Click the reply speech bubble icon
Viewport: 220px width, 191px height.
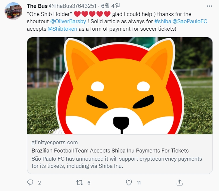click(x=30, y=182)
